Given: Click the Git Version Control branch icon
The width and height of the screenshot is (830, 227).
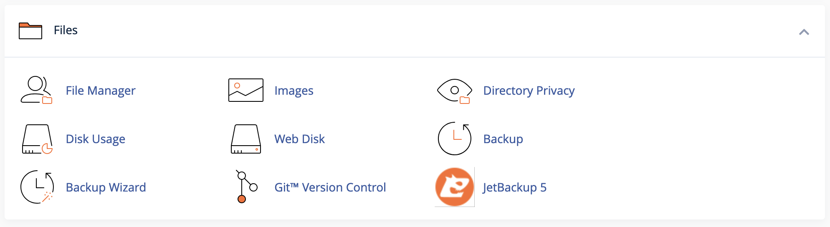Looking at the screenshot, I should tap(246, 187).
